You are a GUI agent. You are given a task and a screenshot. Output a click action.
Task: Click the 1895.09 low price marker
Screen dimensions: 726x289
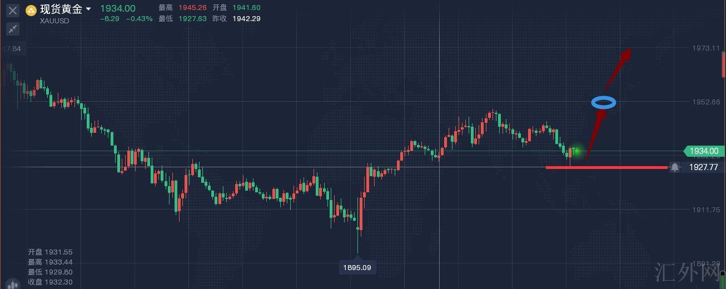click(x=357, y=268)
